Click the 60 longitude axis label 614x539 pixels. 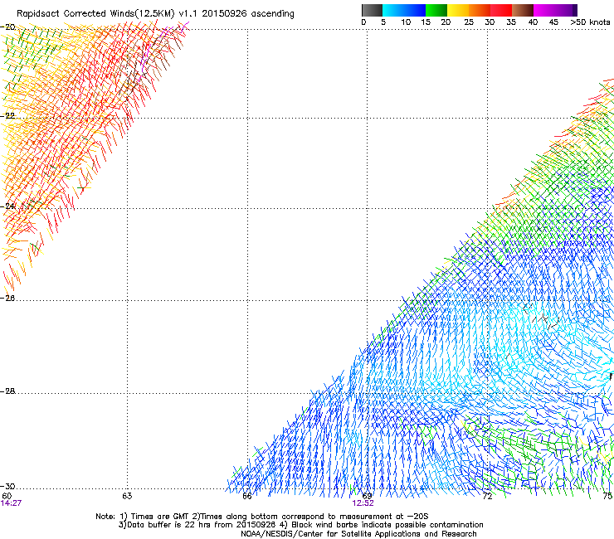7,496
